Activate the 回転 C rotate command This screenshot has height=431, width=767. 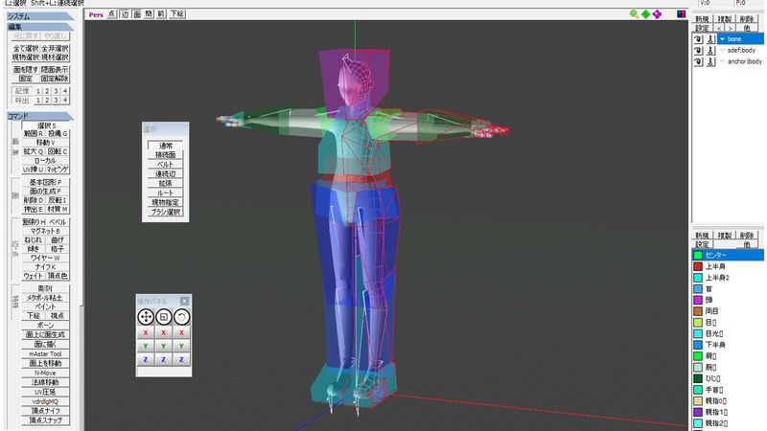click(58, 151)
